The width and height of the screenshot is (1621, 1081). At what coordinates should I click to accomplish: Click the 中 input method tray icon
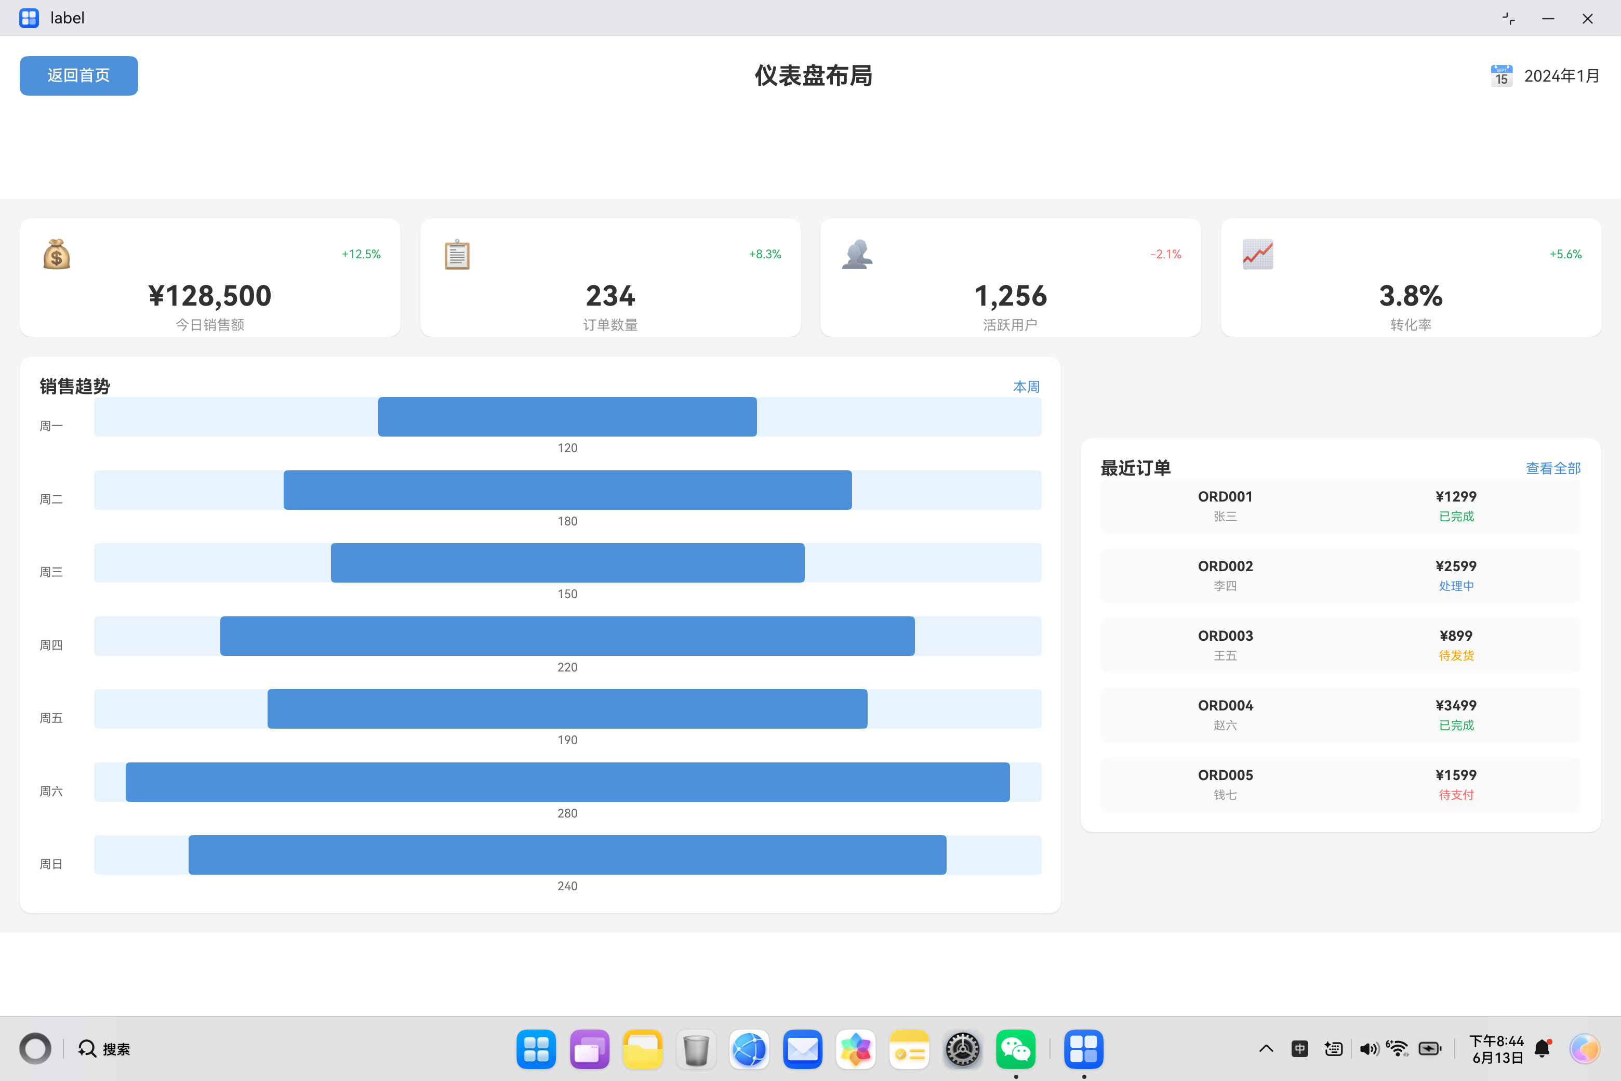[x=1300, y=1049]
